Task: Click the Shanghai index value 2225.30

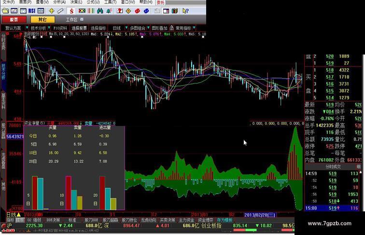Action: click(34, 225)
